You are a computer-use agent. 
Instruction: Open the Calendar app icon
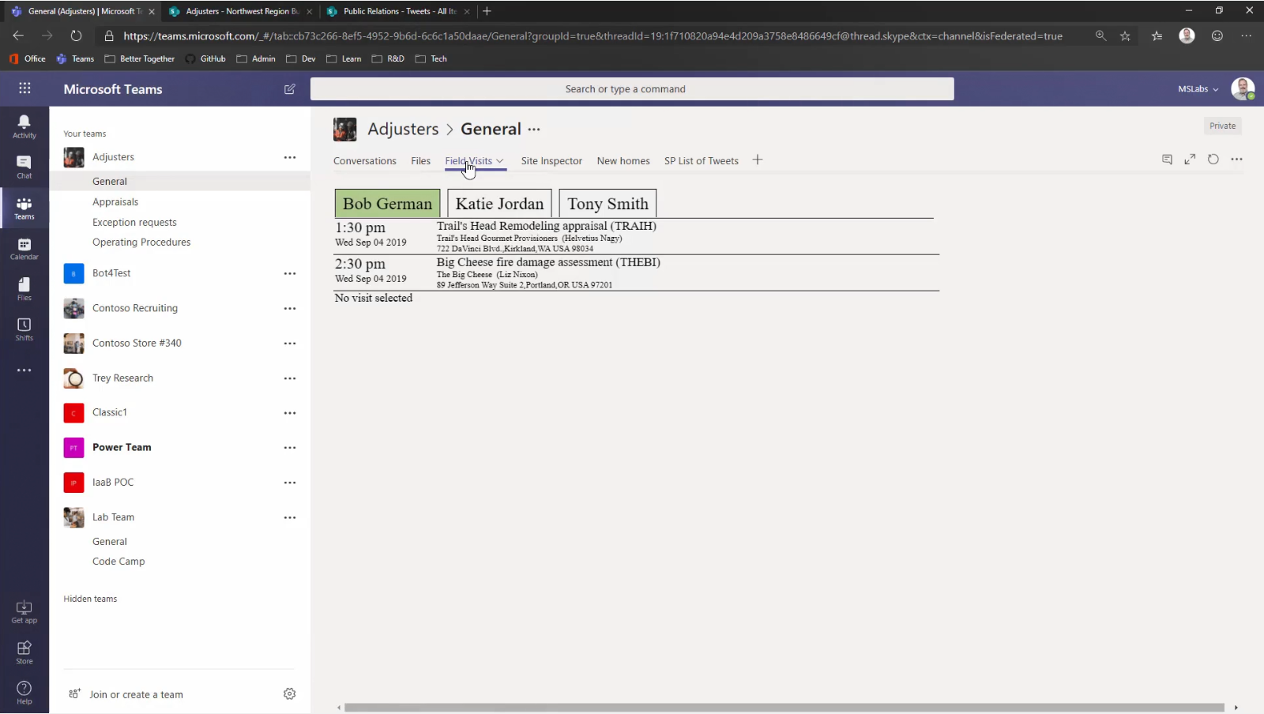click(x=24, y=249)
